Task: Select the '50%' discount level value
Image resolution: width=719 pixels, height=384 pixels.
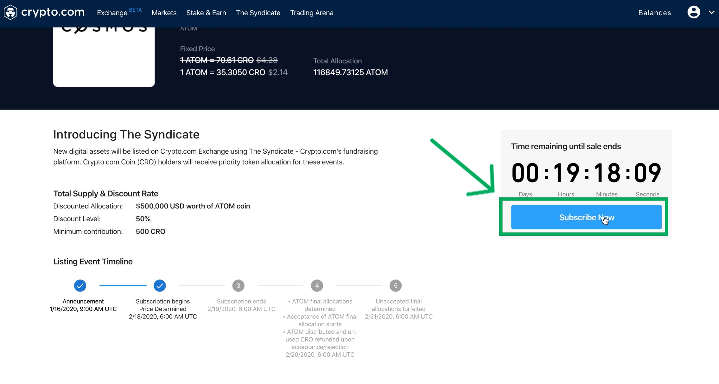Action: pos(143,219)
